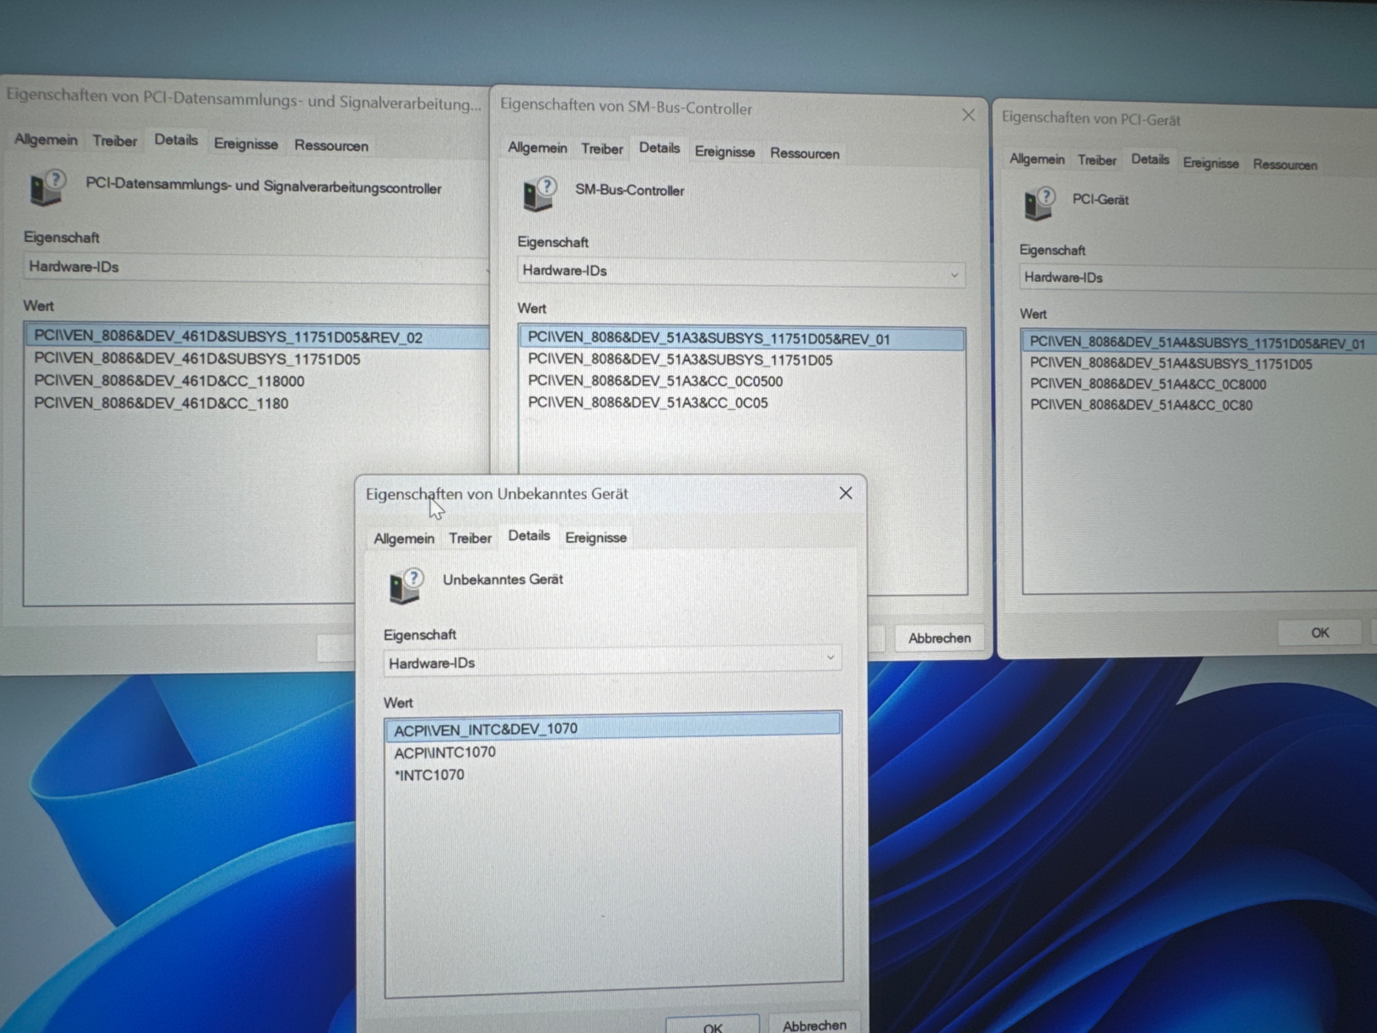This screenshot has width=1377, height=1033.
Task: Switch to Allgemein tab in PCI-Datensammlungs window
Action: 46,140
